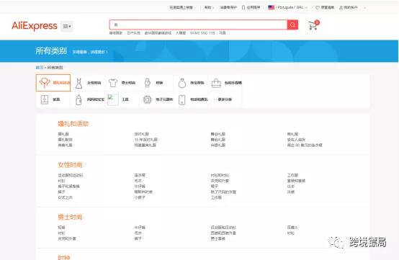The width and height of the screenshot is (399, 260).
Task: Select the 时钟 category tab label
Action: point(159,83)
